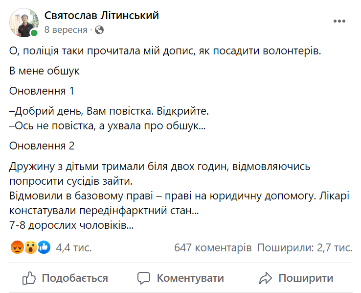Screen dimensions: 361x293
Task: Click the green online status dot
Action: 34,33
